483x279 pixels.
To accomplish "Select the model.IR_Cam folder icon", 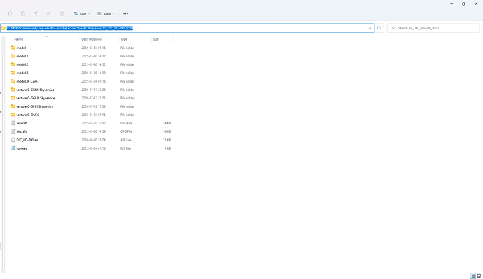I will tap(13, 81).
